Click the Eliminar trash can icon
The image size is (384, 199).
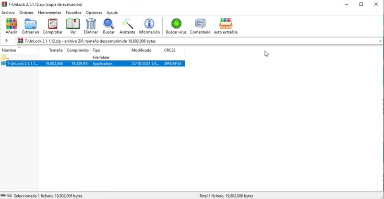tap(91, 24)
